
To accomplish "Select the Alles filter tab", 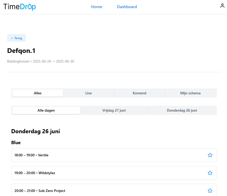I will click(x=37, y=93).
